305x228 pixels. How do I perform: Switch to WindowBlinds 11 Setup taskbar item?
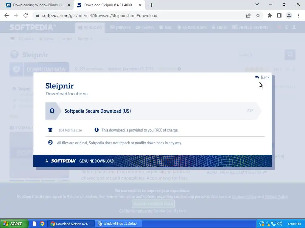118,224
